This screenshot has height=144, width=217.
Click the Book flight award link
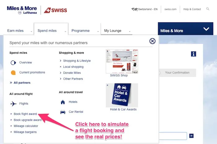pyautogui.click(x=25, y=114)
